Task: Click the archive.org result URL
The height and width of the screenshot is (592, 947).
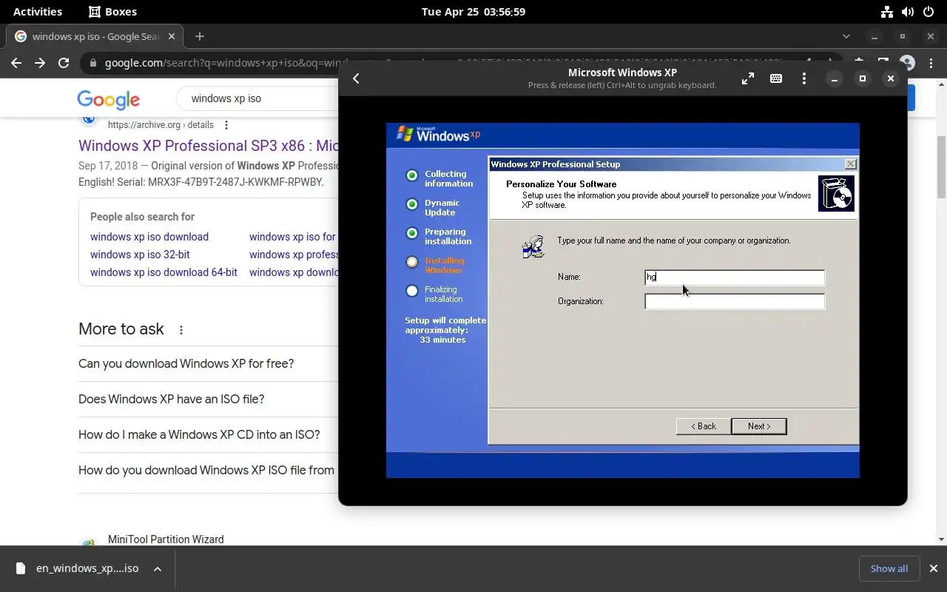Action: (x=161, y=125)
